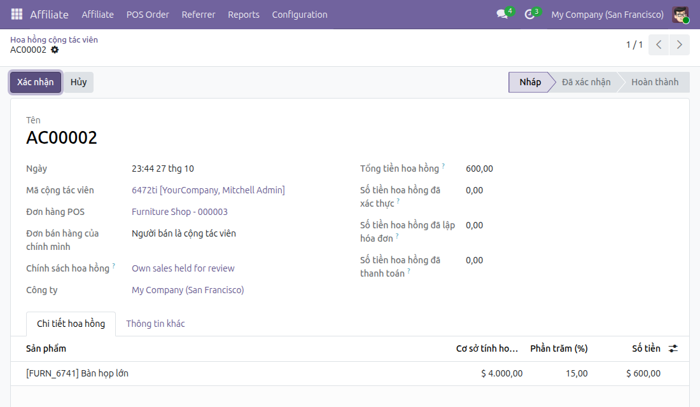Sort by the Cơ sở tính ho... column header
The width and height of the screenshot is (700, 407).
pos(487,348)
